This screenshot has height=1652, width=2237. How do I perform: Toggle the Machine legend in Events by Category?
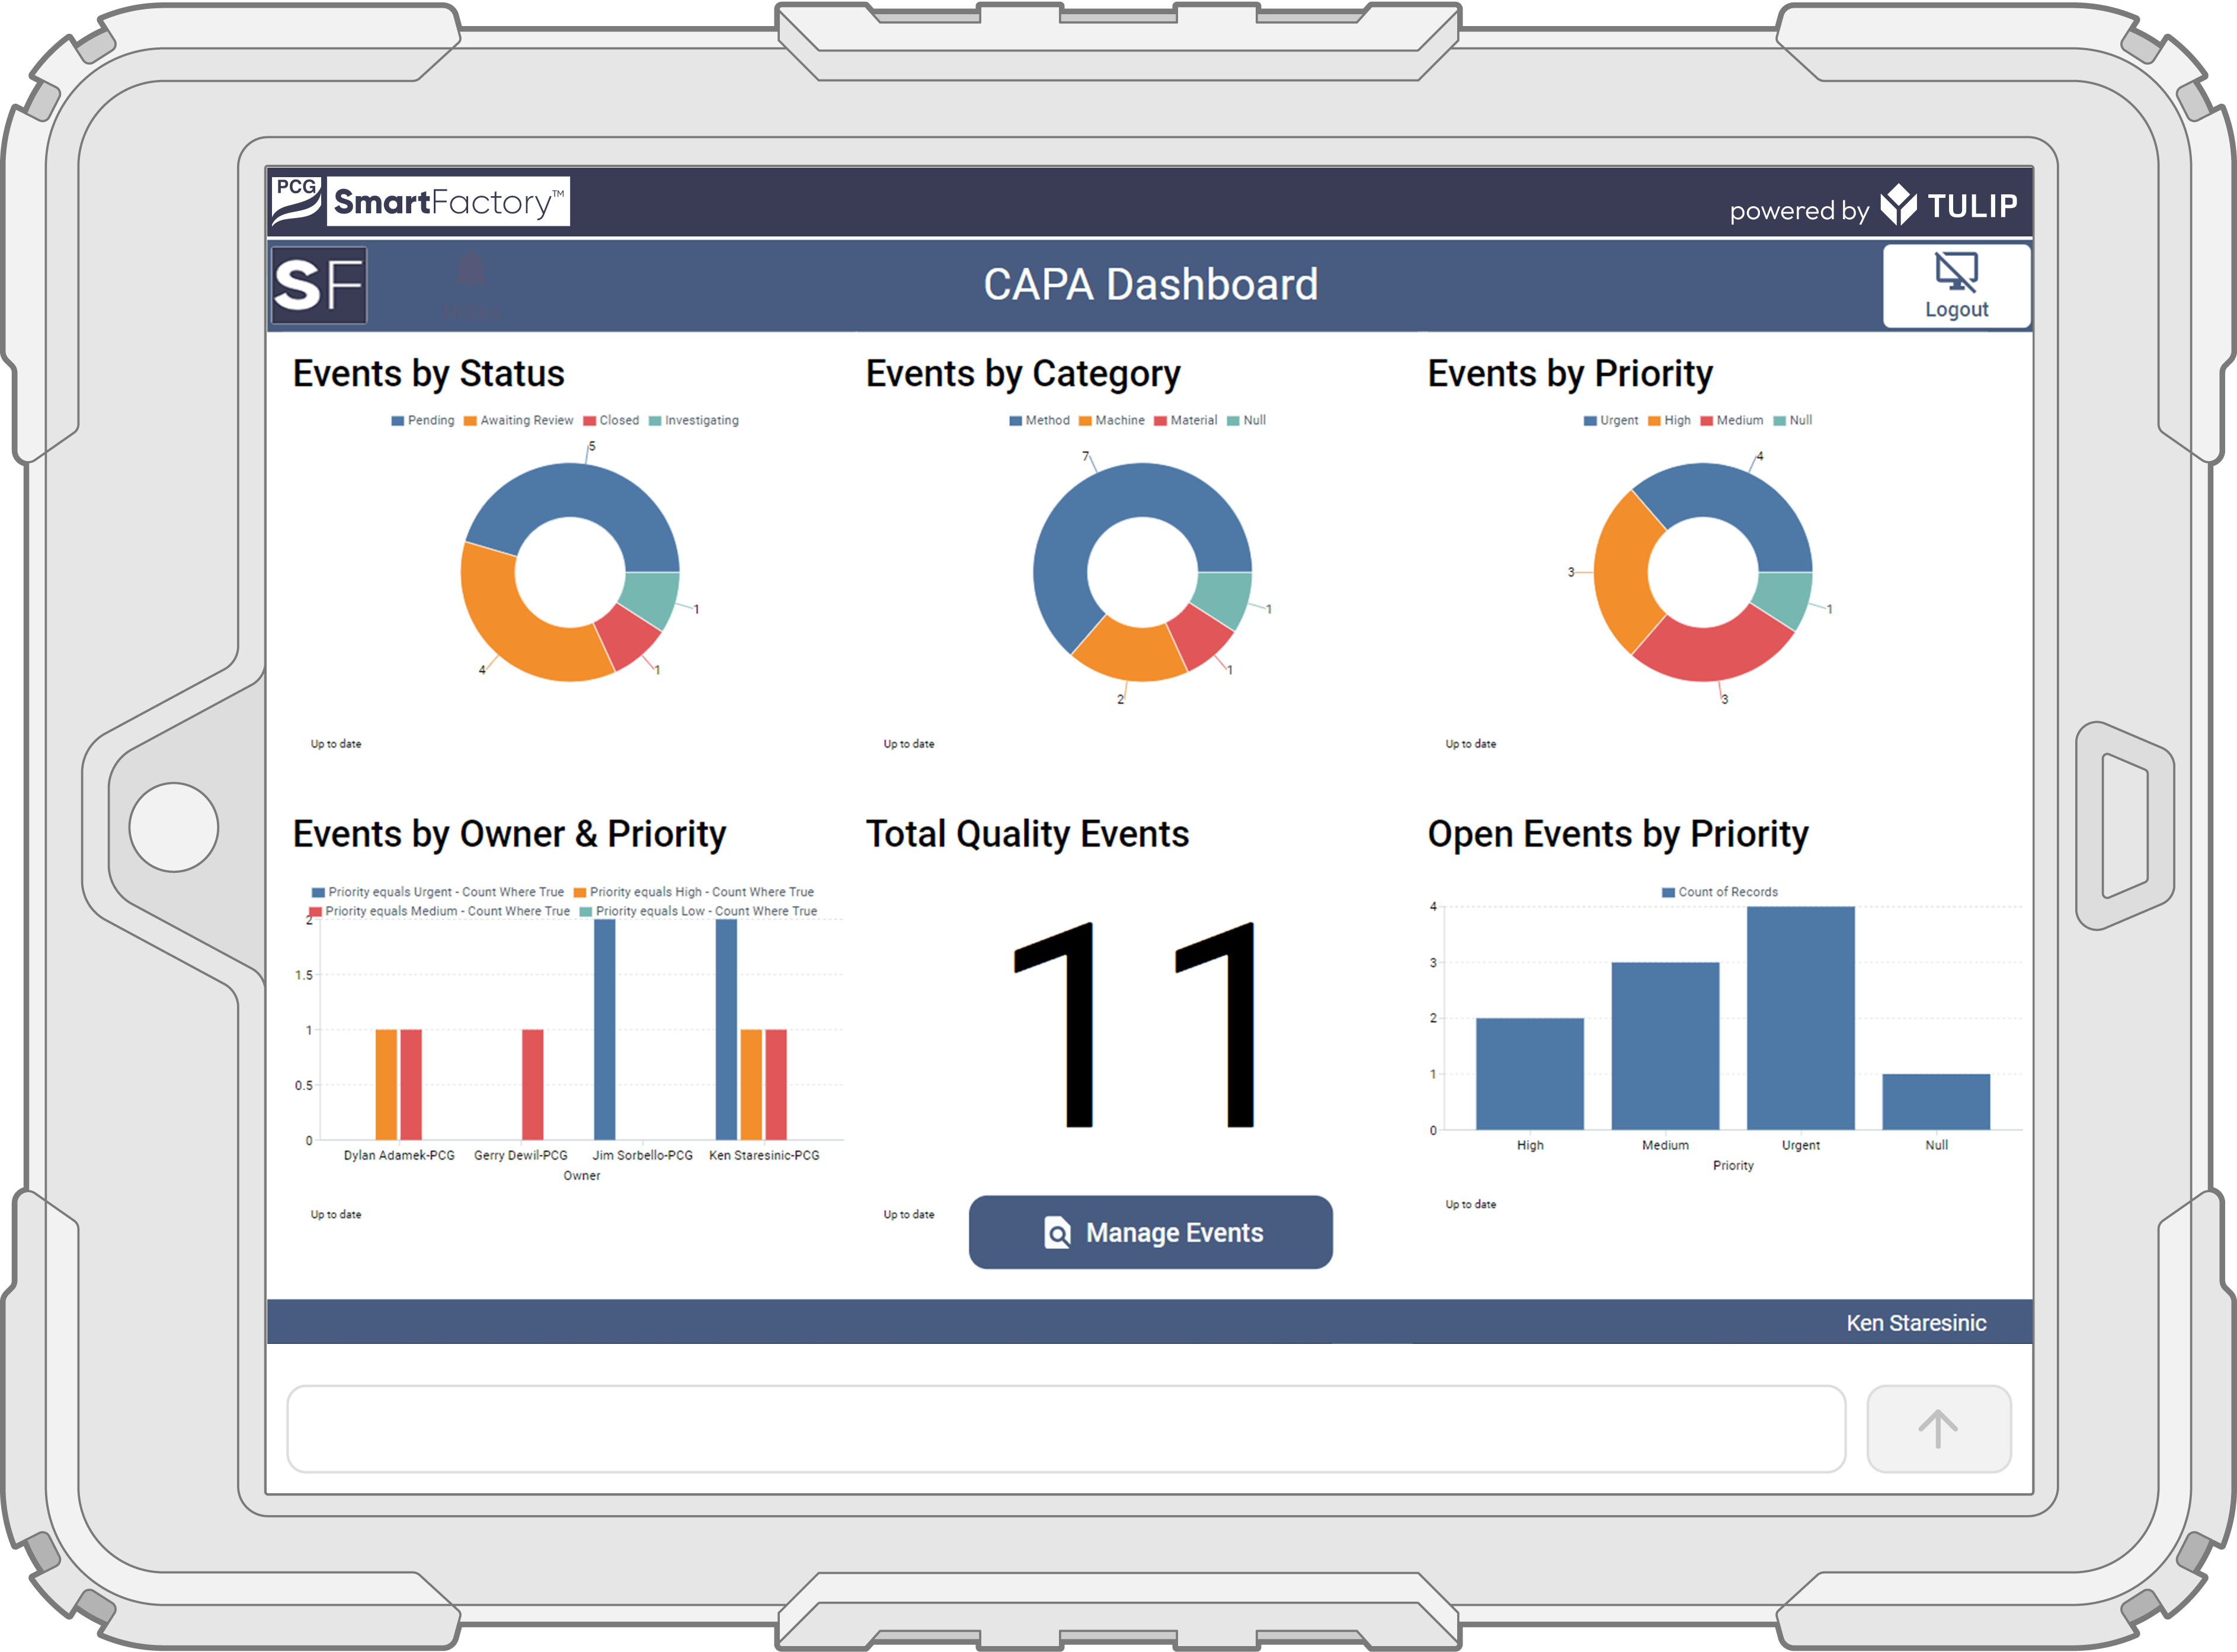click(1111, 420)
